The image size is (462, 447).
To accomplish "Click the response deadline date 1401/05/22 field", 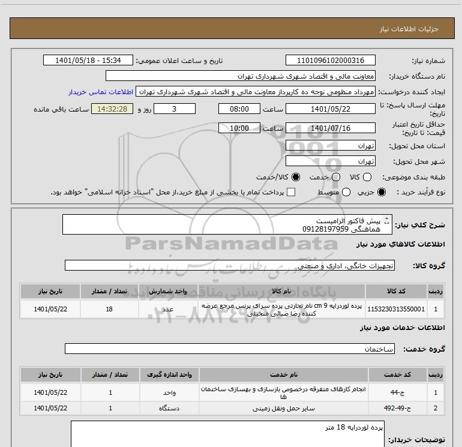I will 330,109.
